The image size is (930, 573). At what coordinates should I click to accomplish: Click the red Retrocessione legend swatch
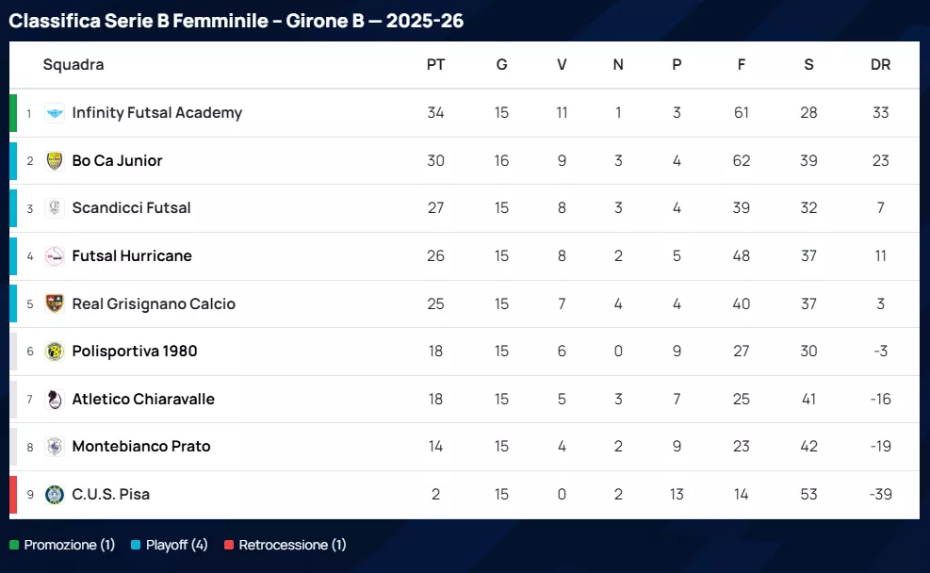click(229, 545)
